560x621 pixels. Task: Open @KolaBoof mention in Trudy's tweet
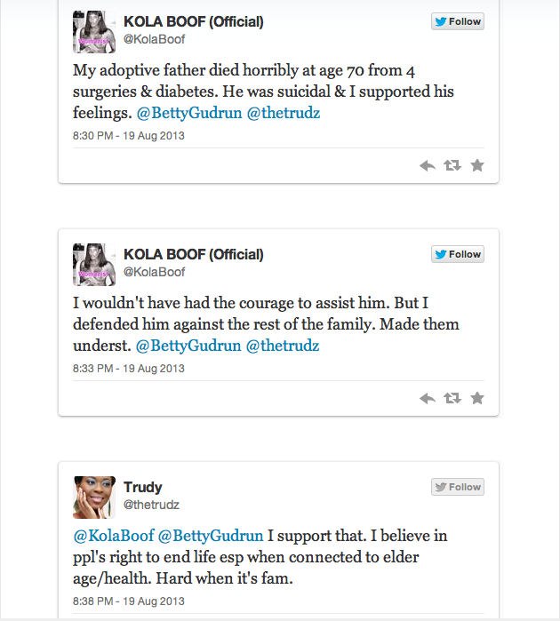(x=113, y=536)
